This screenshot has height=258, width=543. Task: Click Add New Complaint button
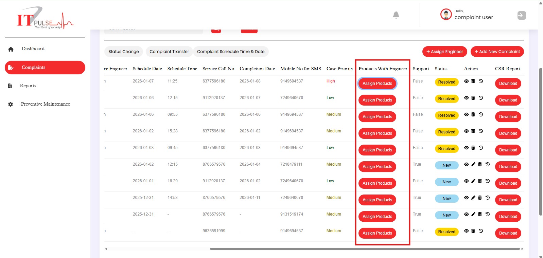497,52
